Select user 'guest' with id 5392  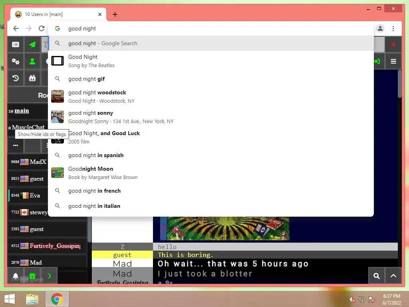coord(47,229)
